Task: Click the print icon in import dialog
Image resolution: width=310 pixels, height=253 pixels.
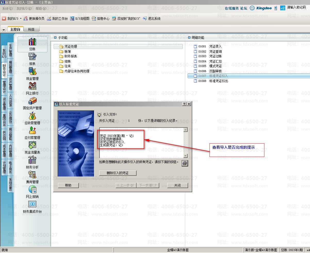Action: (x=185, y=163)
